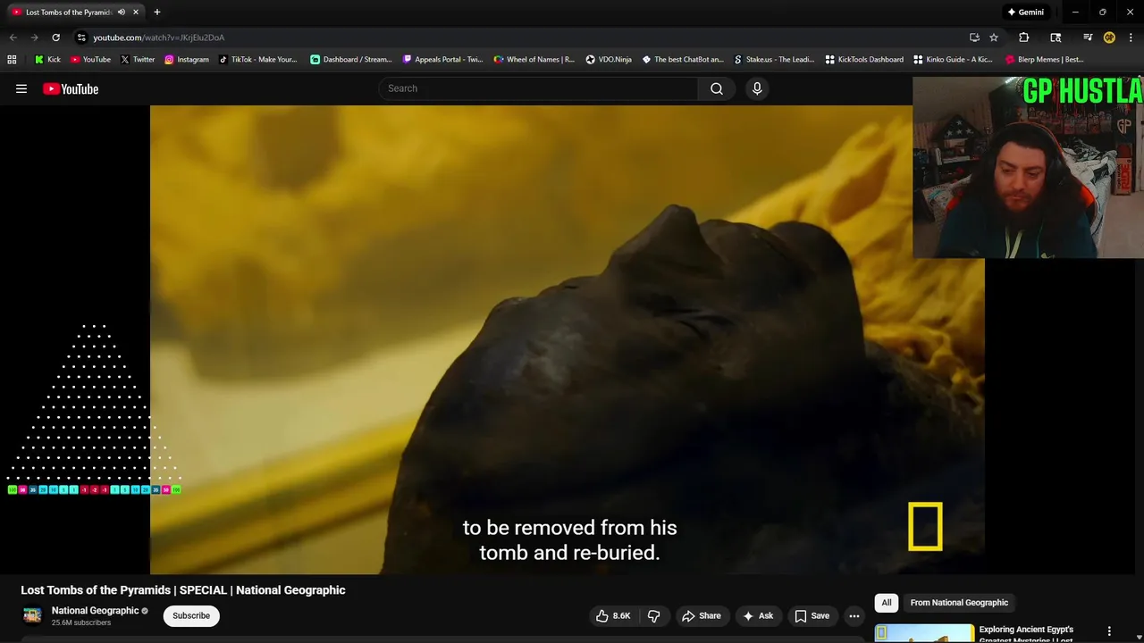Click the video title text
This screenshot has width=1144, height=643.
pos(183,590)
